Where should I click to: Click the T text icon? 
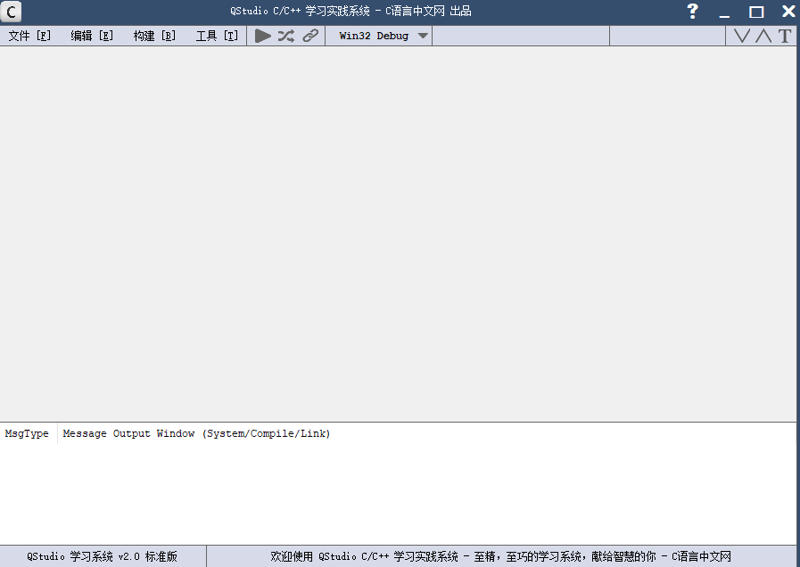point(785,36)
